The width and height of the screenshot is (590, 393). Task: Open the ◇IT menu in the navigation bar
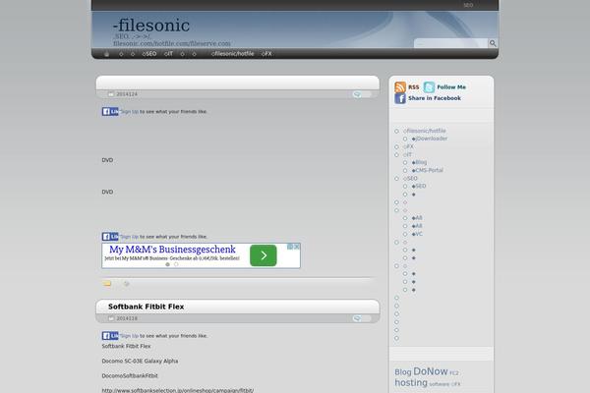click(168, 54)
